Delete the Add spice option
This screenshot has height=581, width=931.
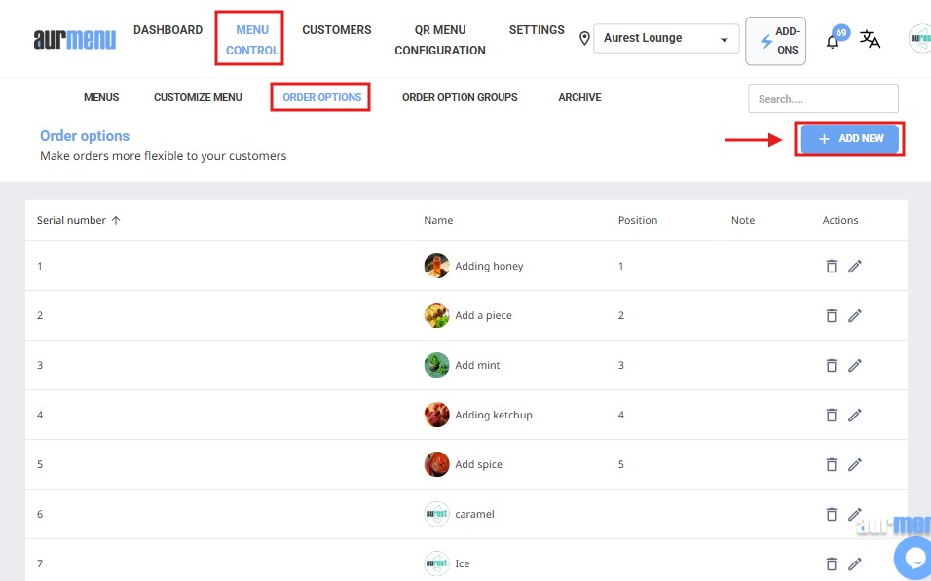832,464
